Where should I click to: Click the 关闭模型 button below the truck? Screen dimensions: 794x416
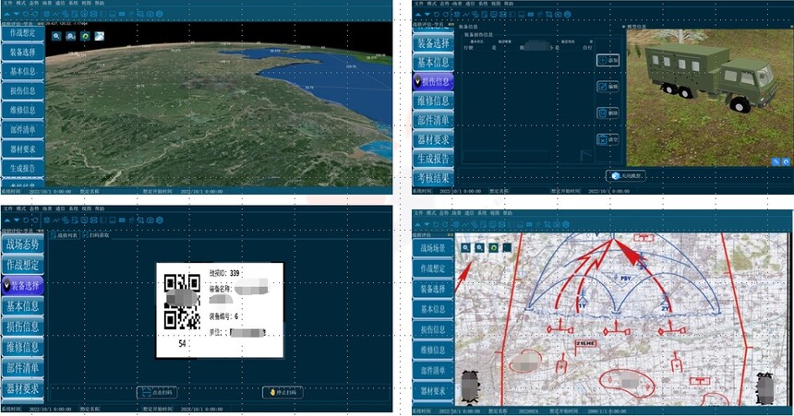pos(626,175)
